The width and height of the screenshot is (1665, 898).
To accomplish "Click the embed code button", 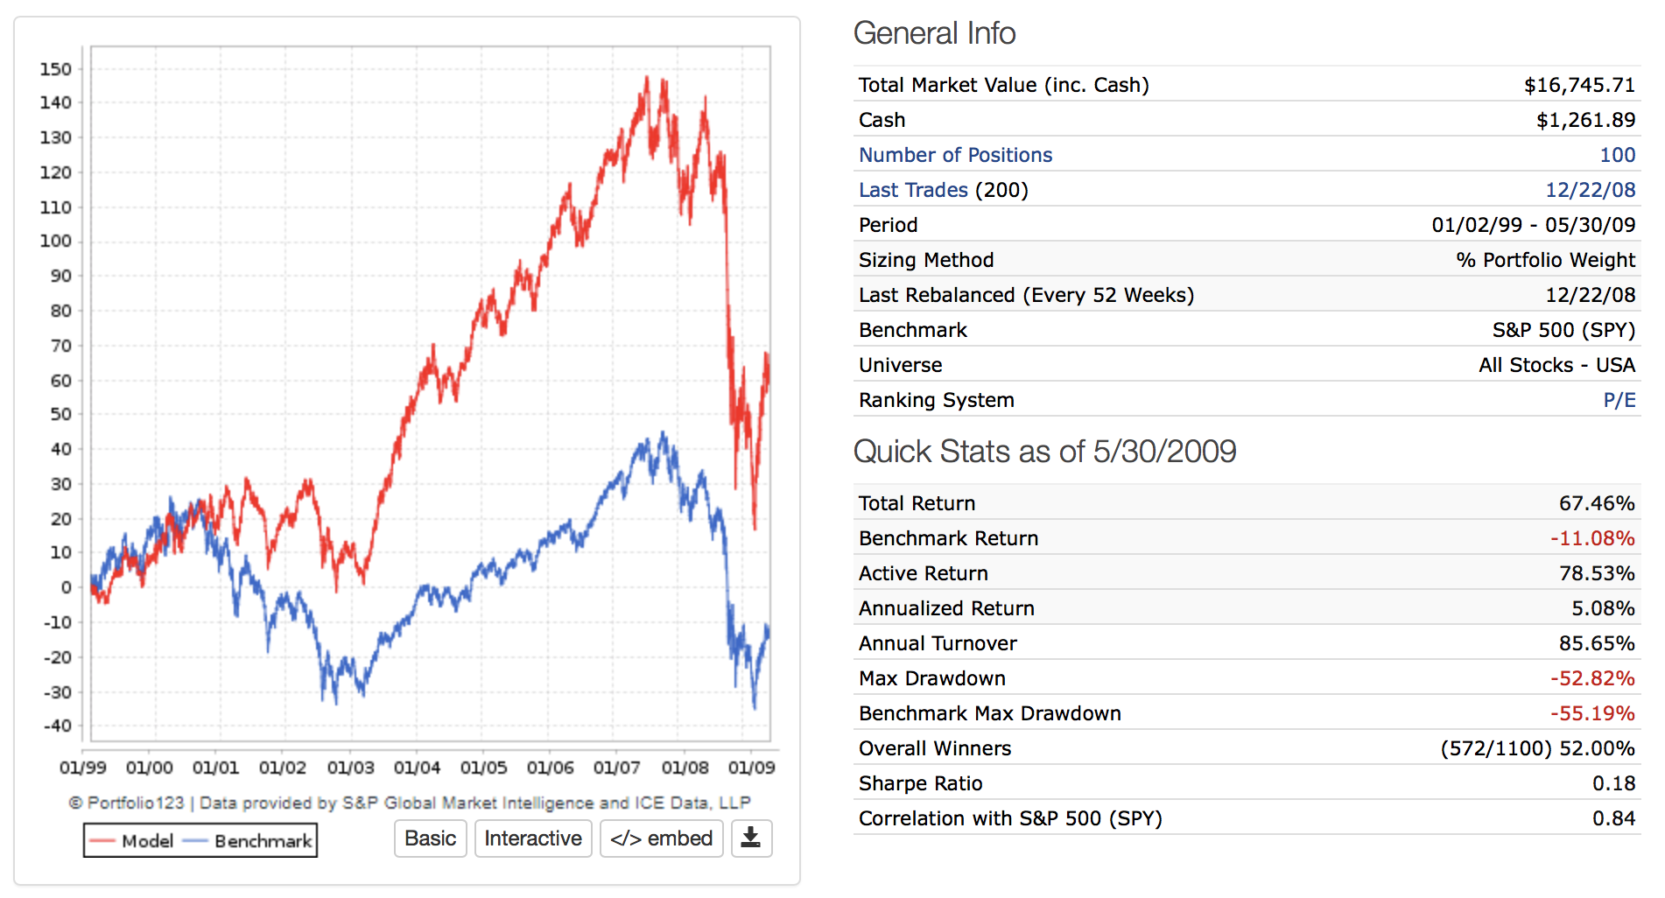I will coord(661,838).
